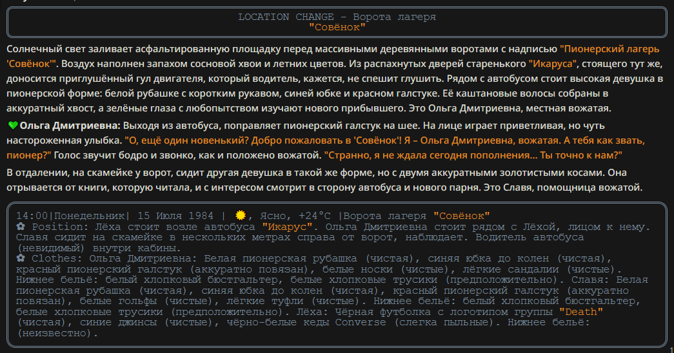Click orange word "Икаруса" in the narration

pos(552,64)
